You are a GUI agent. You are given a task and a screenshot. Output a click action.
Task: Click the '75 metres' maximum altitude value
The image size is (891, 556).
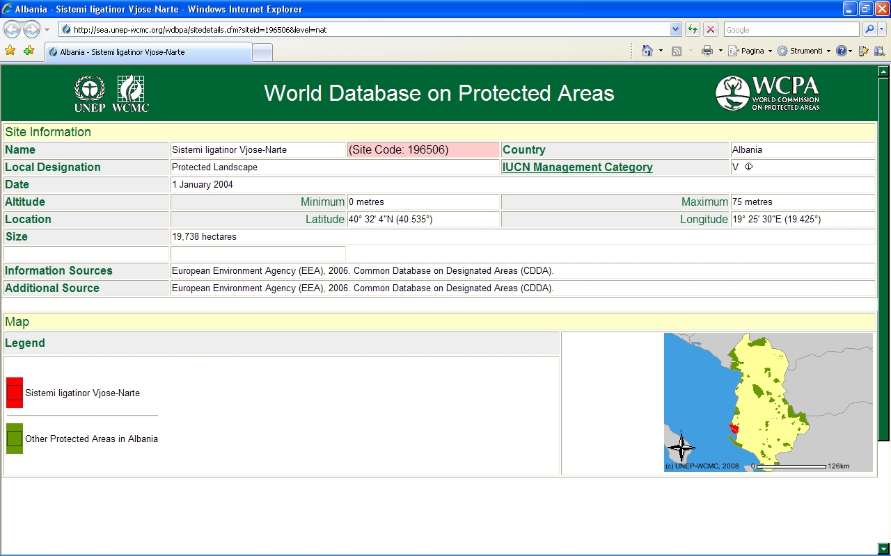pos(752,202)
